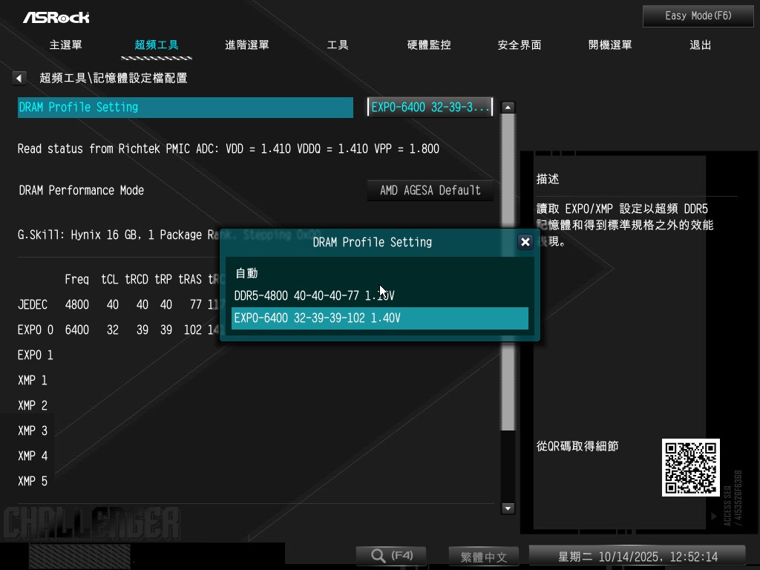Click scrollbar down arrow
The width and height of the screenshot is (760, 570).
(x=508, y=508)
